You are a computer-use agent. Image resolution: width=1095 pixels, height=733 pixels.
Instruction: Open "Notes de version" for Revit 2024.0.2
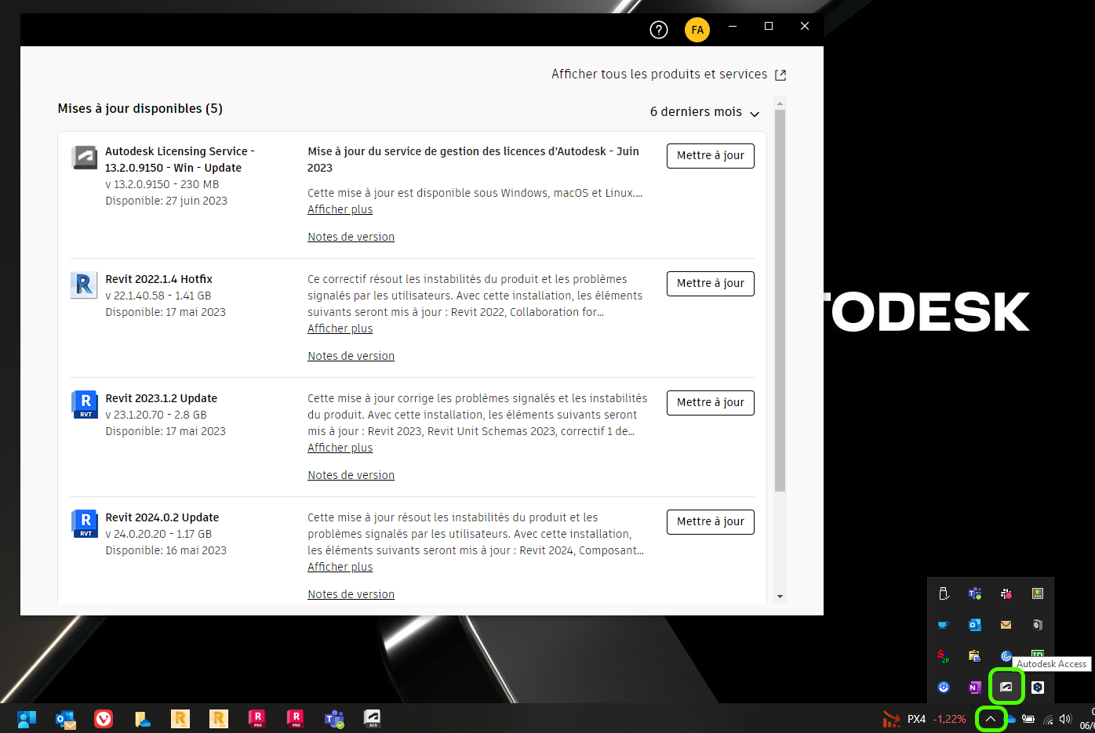pyautogui.click(x=351, y=593)
